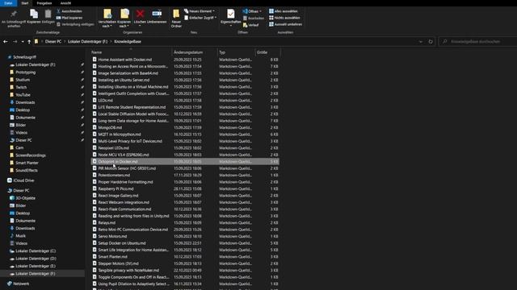Screen dimensions: 517x290
Task: Sort by the Typ column header
Action: pos(236,52)
